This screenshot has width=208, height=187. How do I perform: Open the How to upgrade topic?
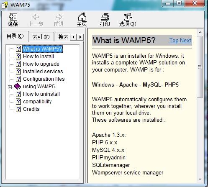pos(41,64)
